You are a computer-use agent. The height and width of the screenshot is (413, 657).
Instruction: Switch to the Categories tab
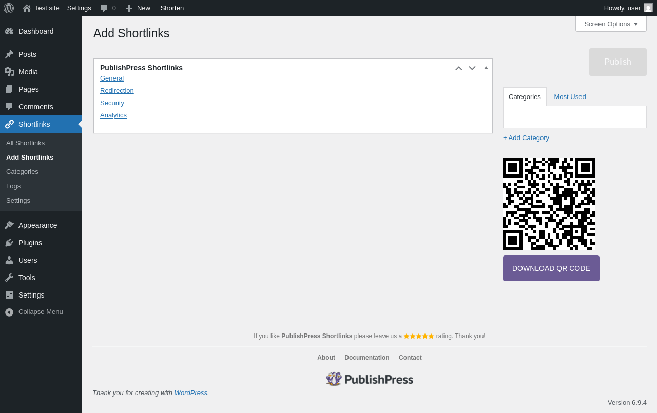click(x=525, y=96)
